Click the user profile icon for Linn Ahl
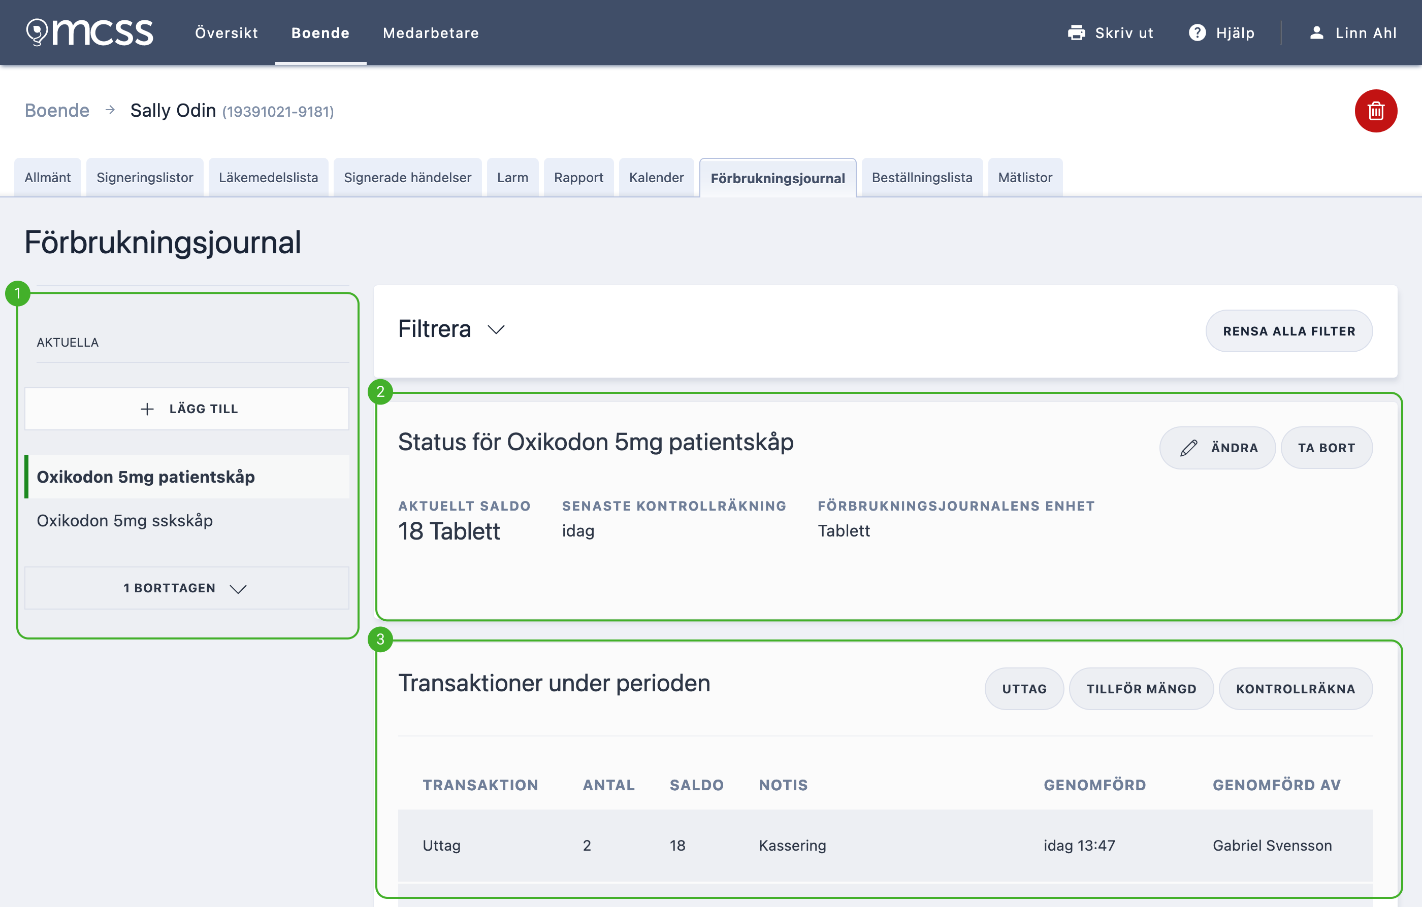The height and width of the screenshot is (907, 1422). point(1316,33)
